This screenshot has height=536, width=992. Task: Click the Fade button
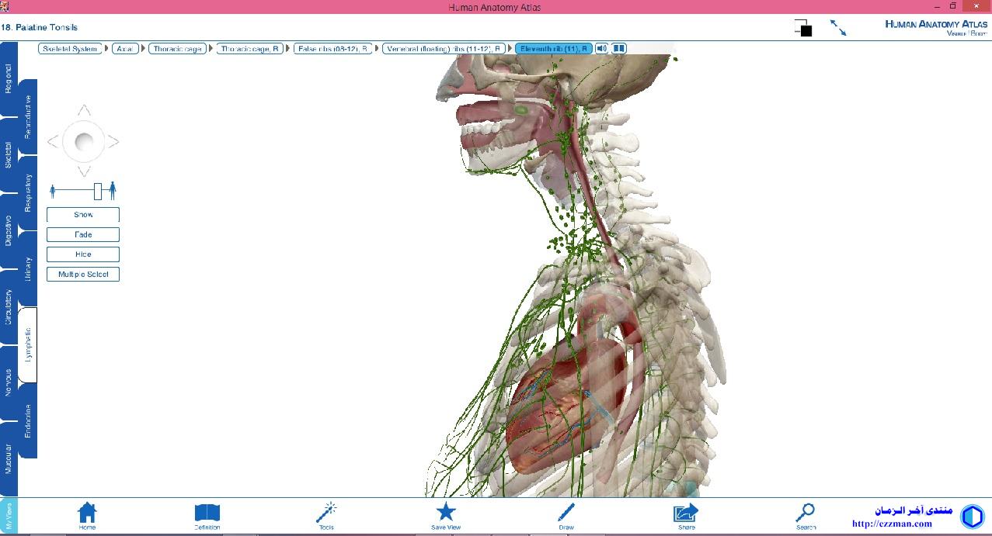click(x=83, y=234)
